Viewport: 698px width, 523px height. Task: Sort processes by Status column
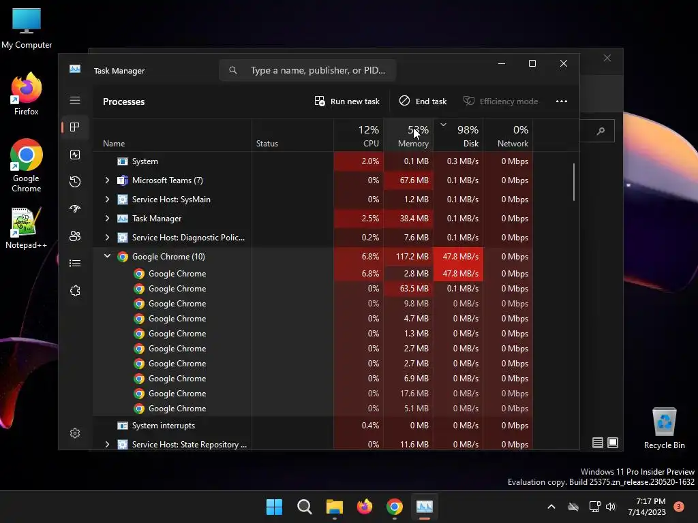(292, 136)
